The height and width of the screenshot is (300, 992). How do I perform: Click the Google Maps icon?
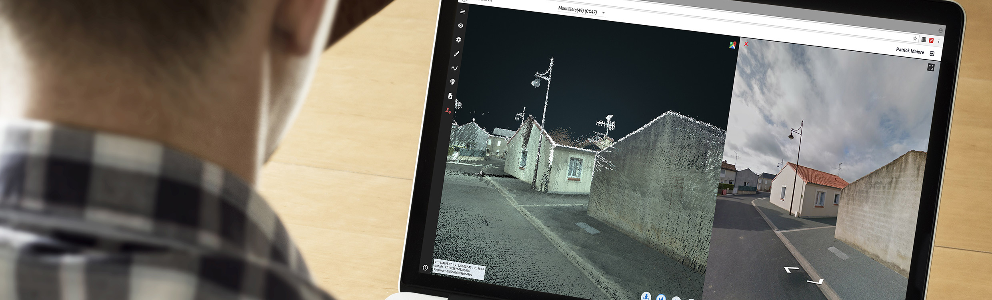click(x=732, y=45)
